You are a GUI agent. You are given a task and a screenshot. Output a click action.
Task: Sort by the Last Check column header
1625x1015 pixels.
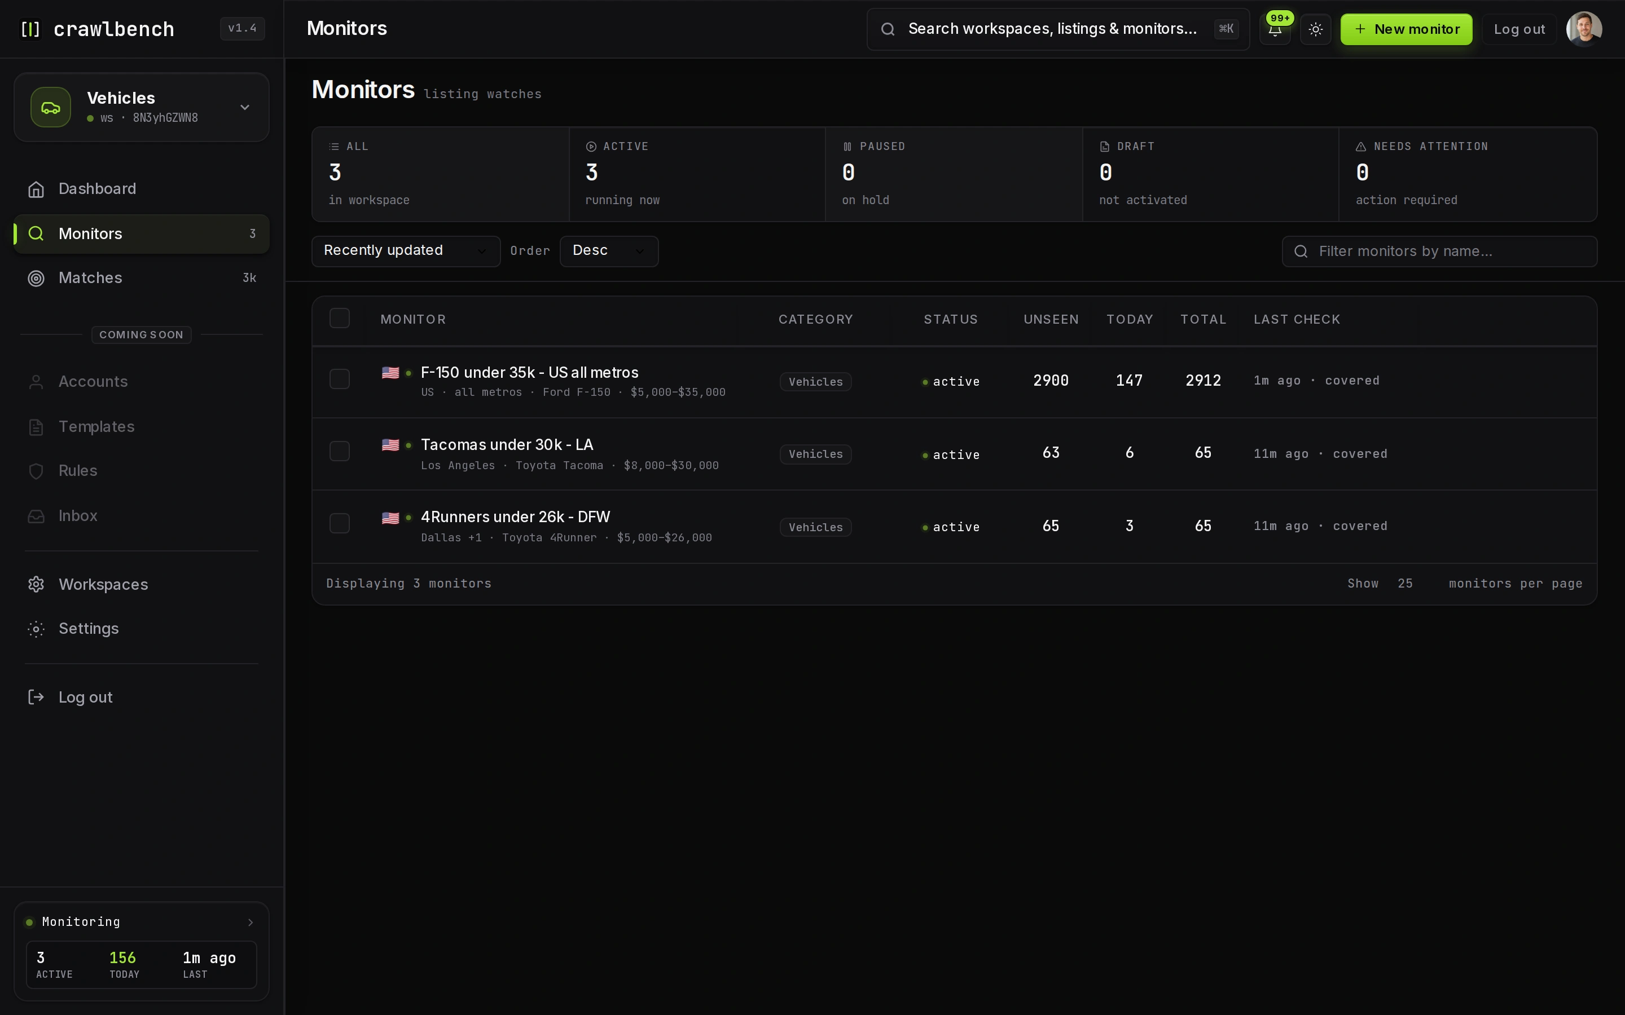[1297, 320]
